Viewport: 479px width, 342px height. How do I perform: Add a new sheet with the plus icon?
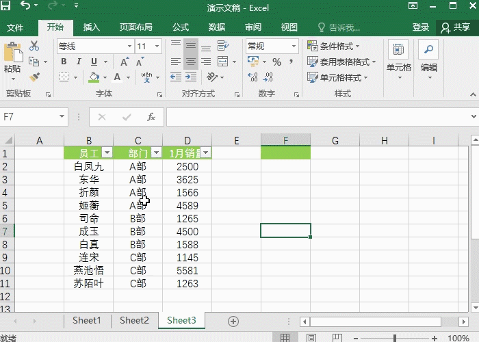coord(233,321)
